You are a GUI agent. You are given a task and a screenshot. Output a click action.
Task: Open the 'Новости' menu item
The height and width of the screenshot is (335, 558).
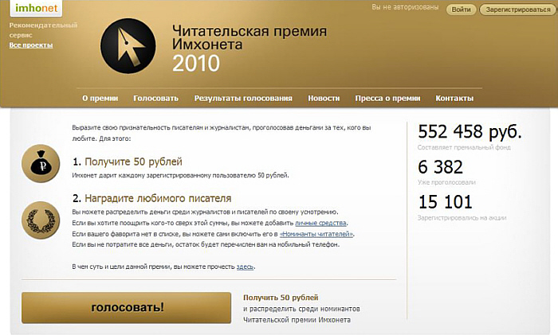coord(324,99)
